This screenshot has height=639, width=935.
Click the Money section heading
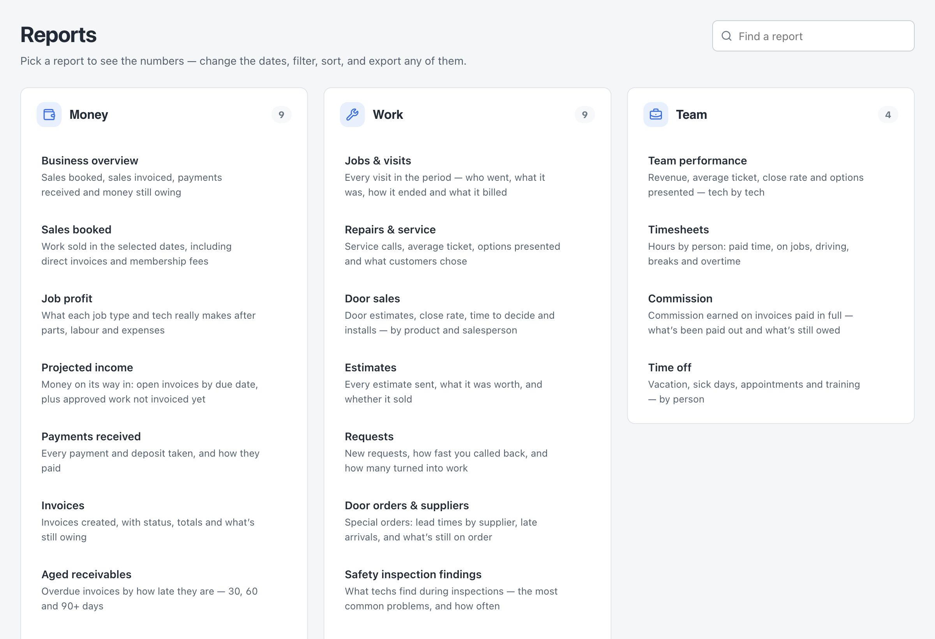pos(88,115)
